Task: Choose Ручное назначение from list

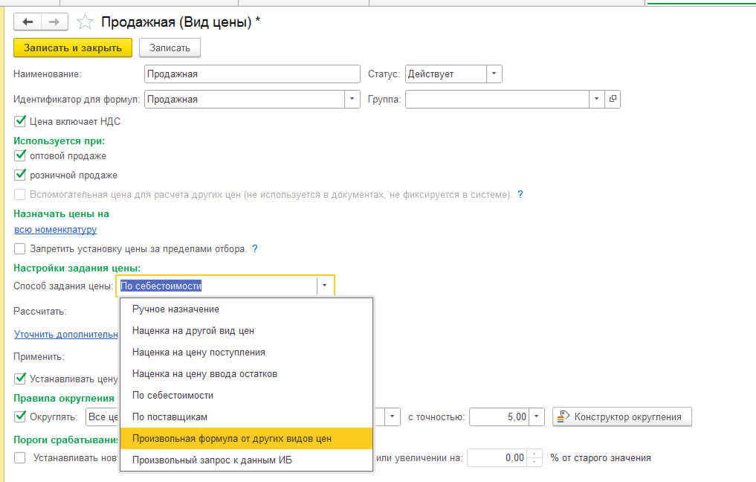Action: pyautogui.click(x=175, y=309)
